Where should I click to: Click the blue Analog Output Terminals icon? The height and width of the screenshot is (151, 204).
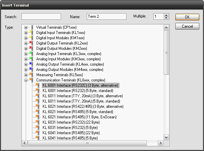pyautogui.click(x=31, y=64)
